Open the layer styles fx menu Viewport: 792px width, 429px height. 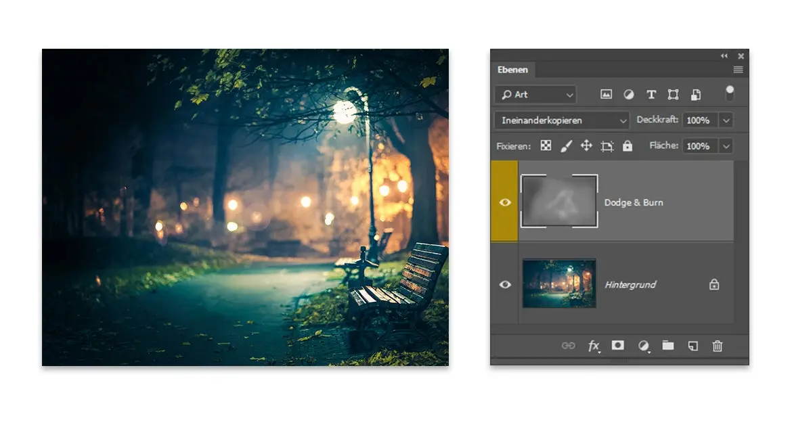coord(593,346)
